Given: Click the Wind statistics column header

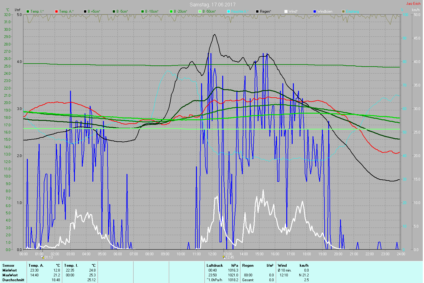Looking at the screenshot, I should coord(282,266).
